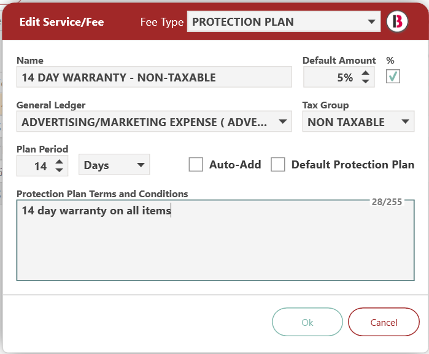This screenshot has width=429, height=354.
Task: Increase the Default Amount value
Action: click(x=366, y=73)
